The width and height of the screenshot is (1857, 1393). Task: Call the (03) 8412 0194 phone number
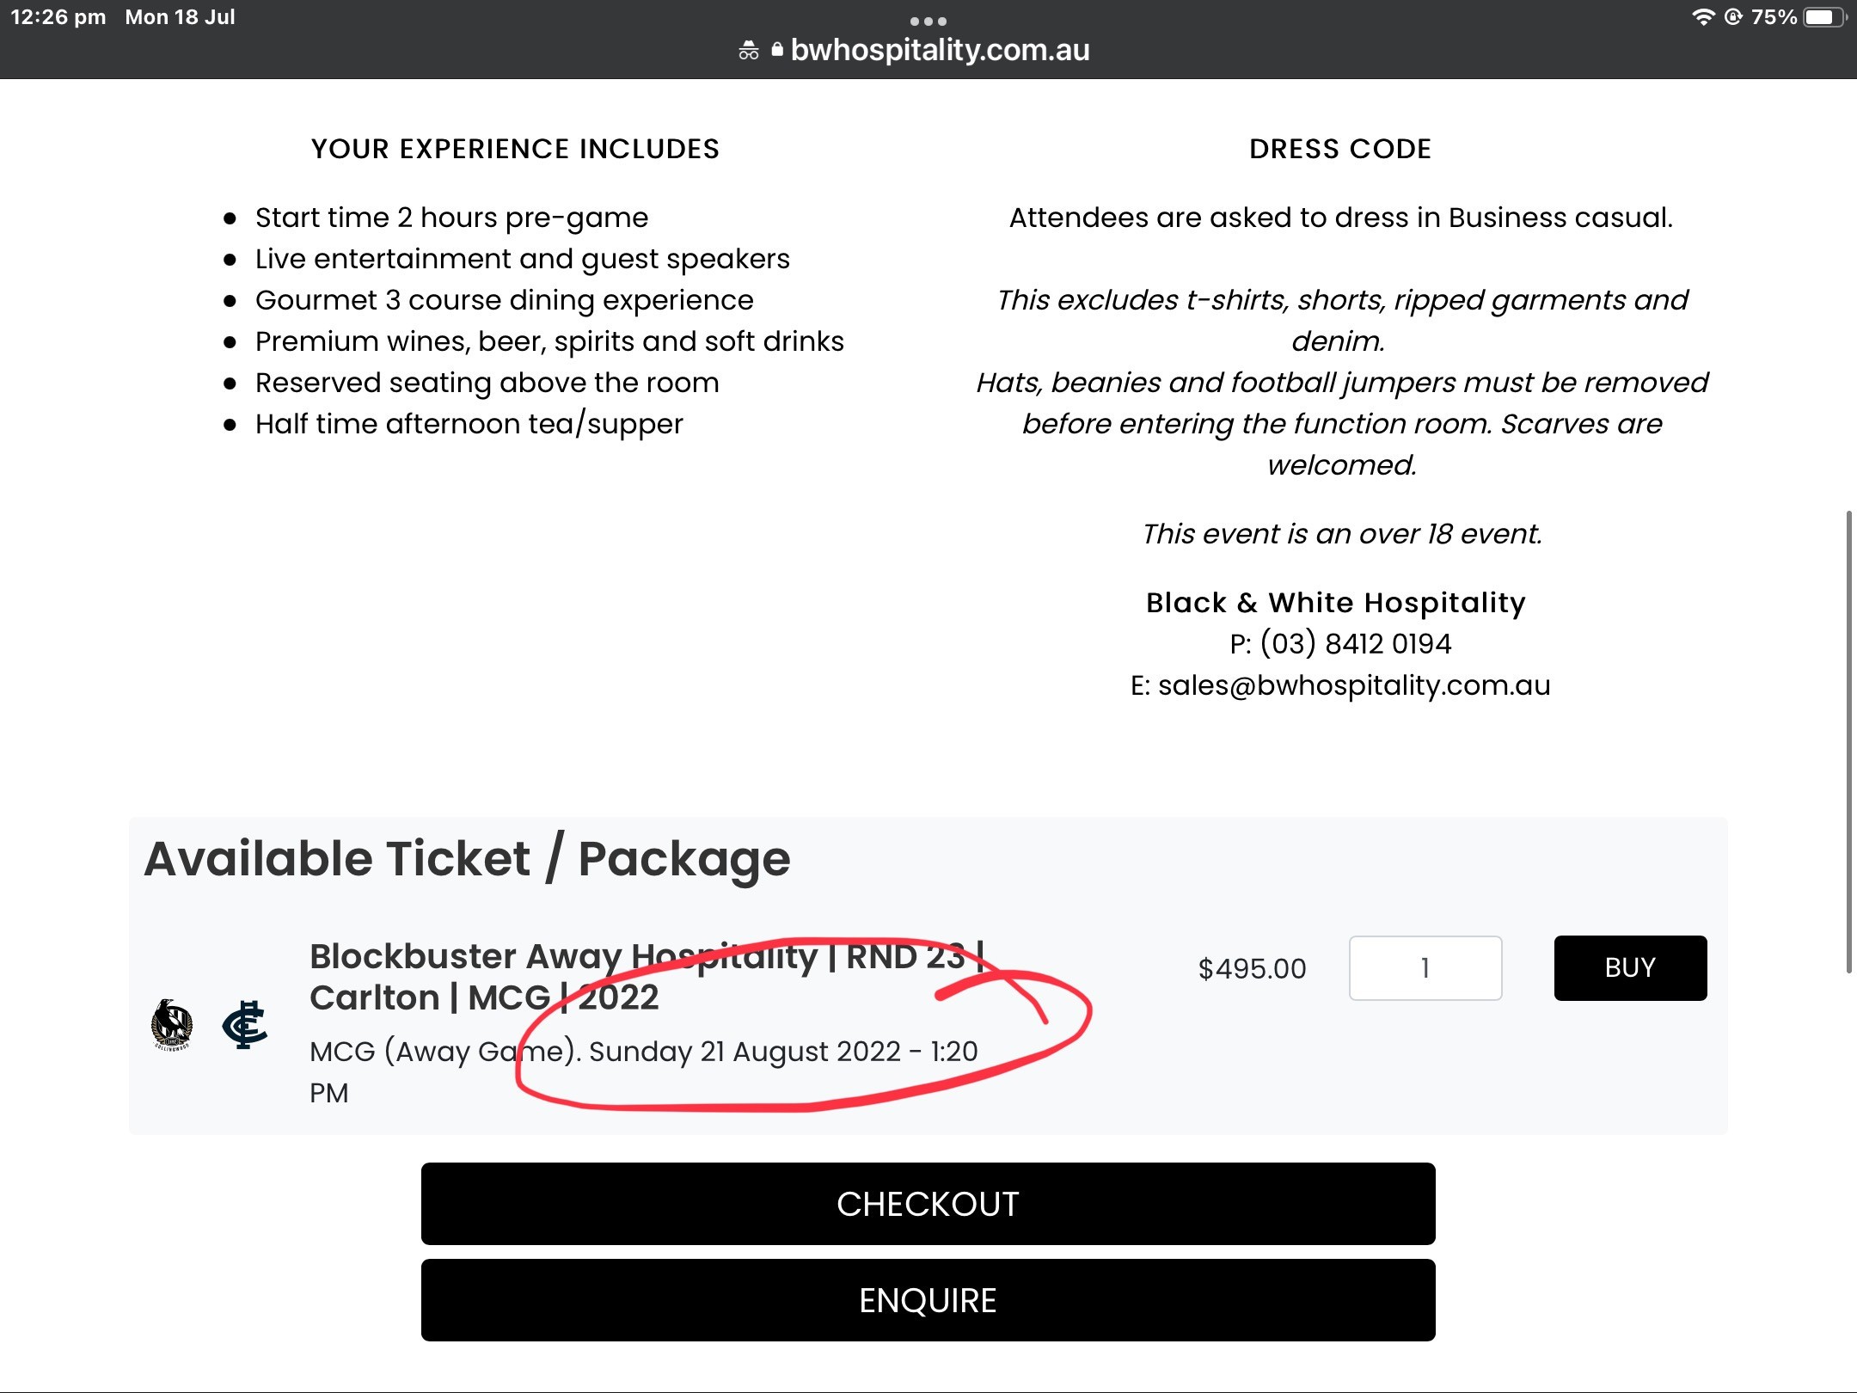pyautogui.click(x=1356, y=643)
